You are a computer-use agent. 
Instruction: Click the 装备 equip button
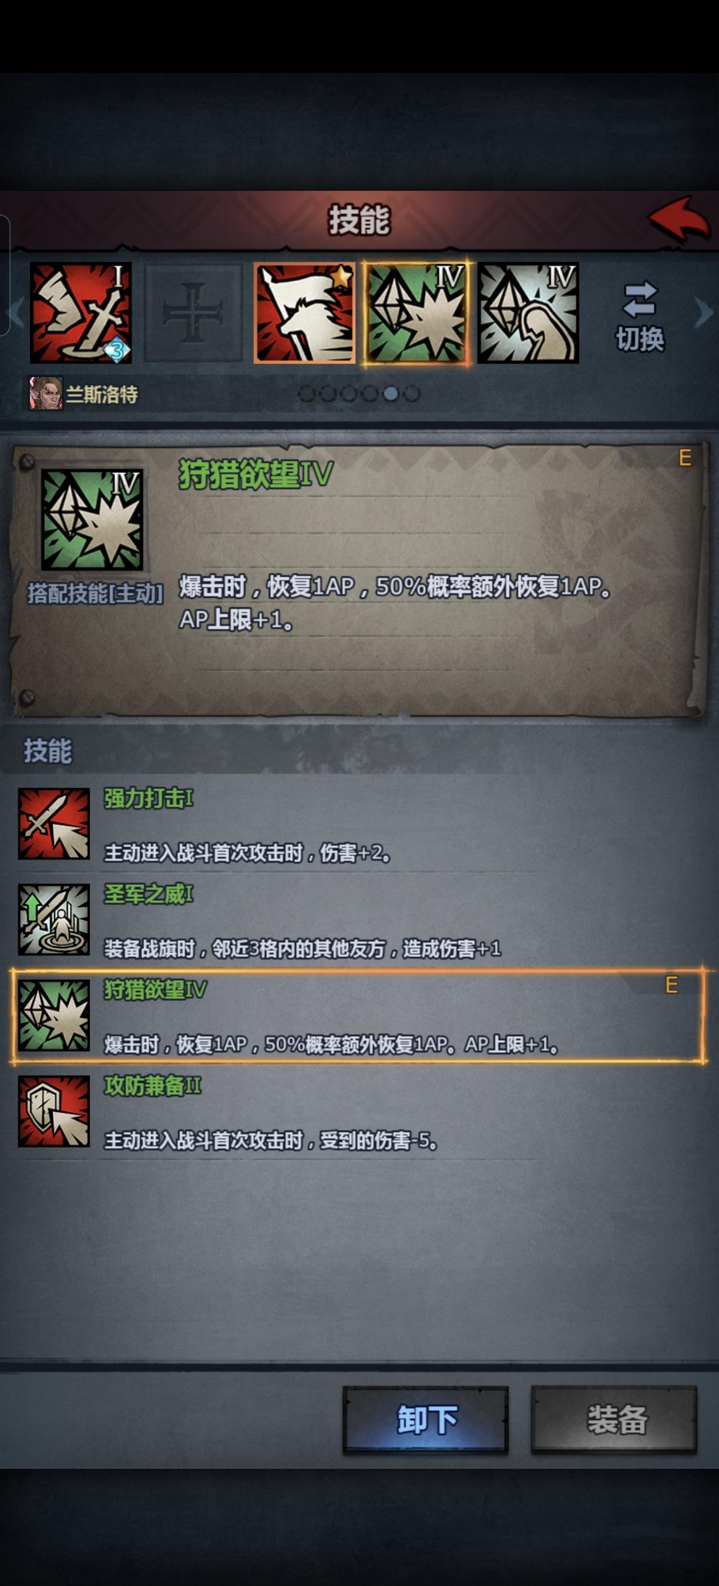[614, 1419]
